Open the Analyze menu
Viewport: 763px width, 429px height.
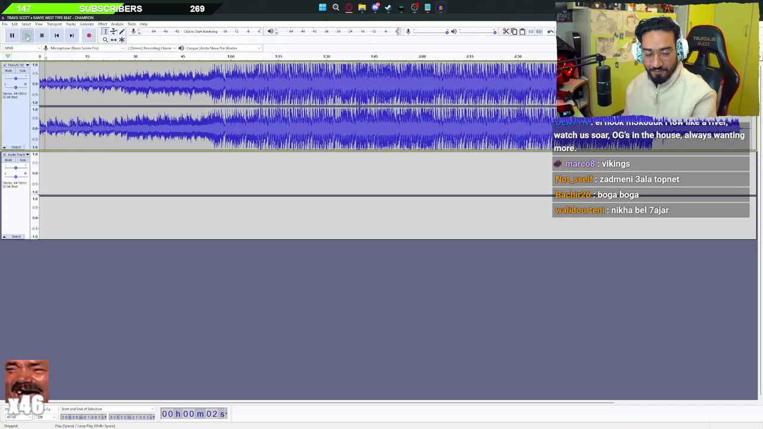click(x=117, y=24)
